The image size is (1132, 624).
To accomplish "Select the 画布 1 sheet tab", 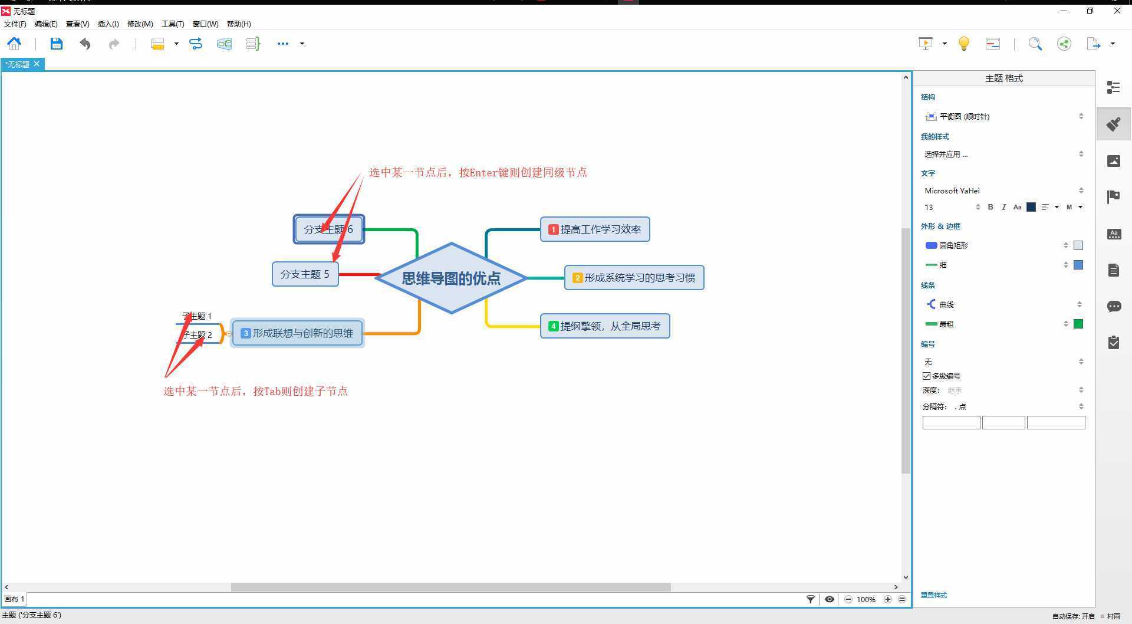I will [14, 599].
